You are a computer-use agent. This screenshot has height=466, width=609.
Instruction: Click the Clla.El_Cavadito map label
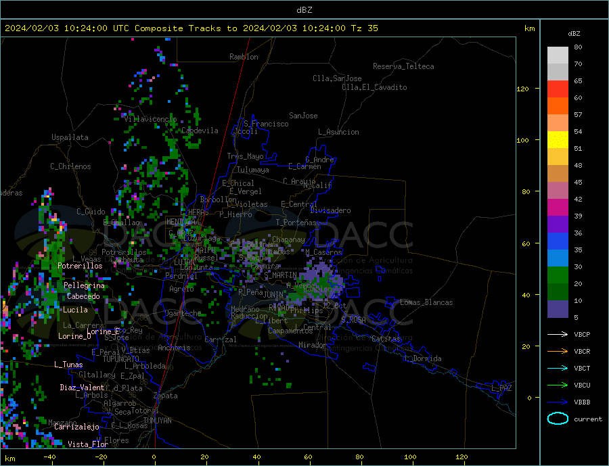point(374,87)
